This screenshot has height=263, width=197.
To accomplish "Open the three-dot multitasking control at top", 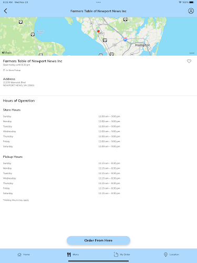I will pyautogui.click(x=98, y=2).
